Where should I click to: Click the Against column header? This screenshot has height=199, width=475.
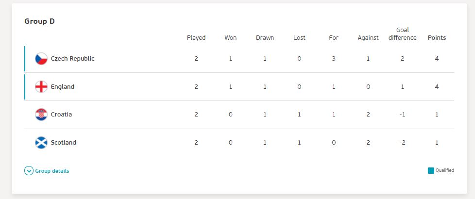368,38
